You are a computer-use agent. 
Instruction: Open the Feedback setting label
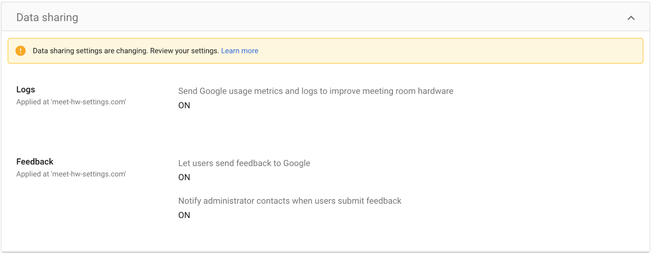pyautogui.click(x=35, y=162)
